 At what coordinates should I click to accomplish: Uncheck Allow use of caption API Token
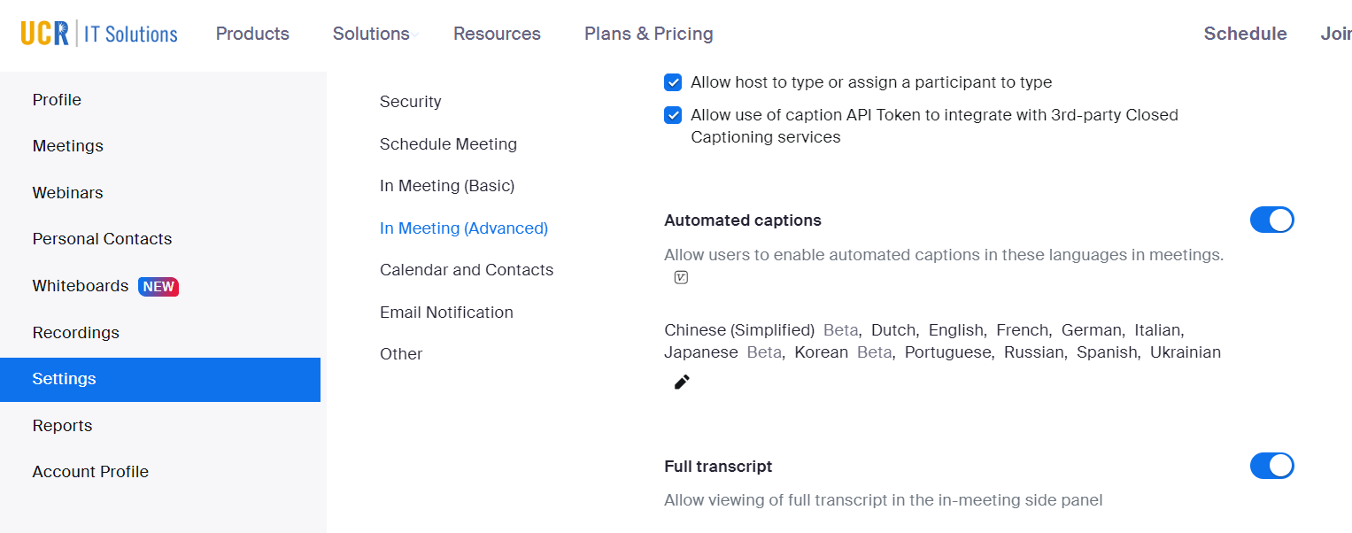pyautogui.click(x=674, y=115)
